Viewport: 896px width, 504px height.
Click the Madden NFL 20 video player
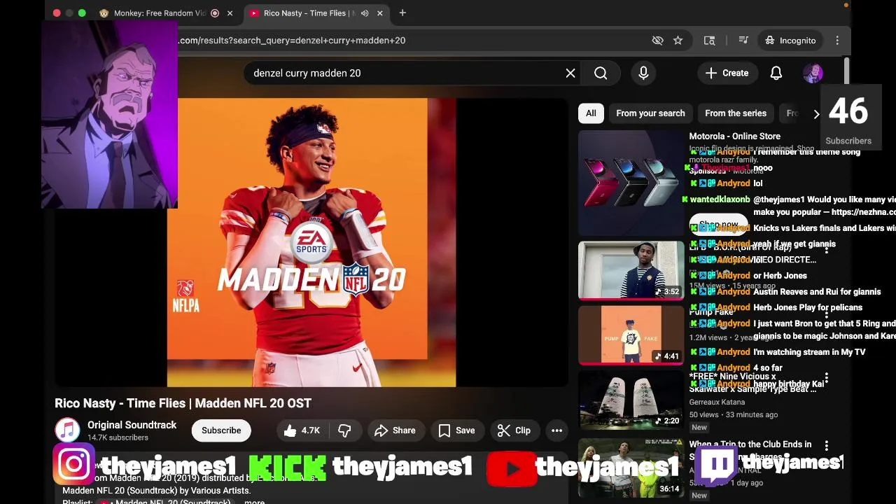[x=311, y=242]
